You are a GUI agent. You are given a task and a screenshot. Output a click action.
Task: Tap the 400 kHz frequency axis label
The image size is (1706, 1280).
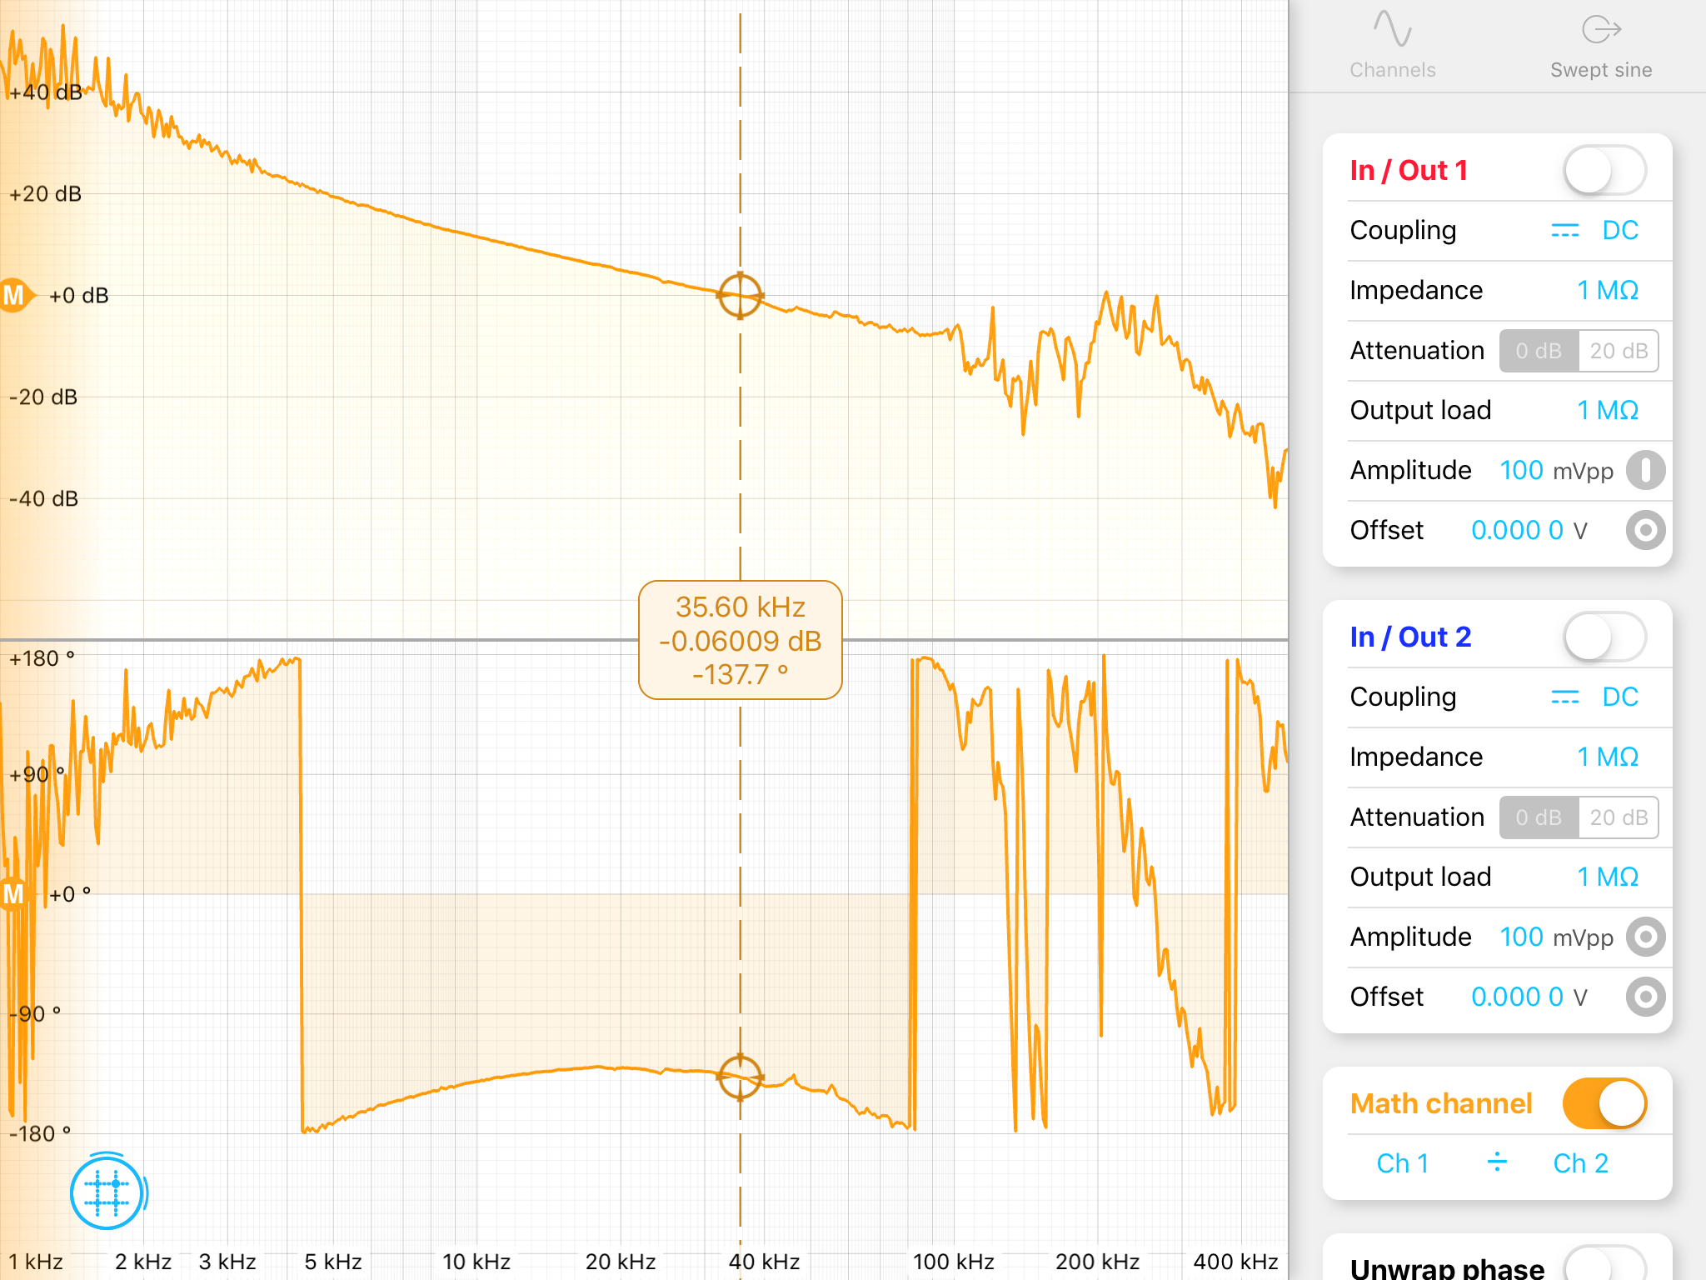pyautogui.click(x=1235, y=1262)
